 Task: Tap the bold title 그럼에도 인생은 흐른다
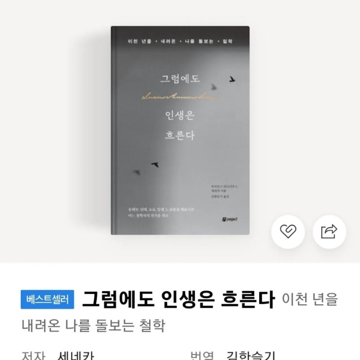(x=178, y=299)
